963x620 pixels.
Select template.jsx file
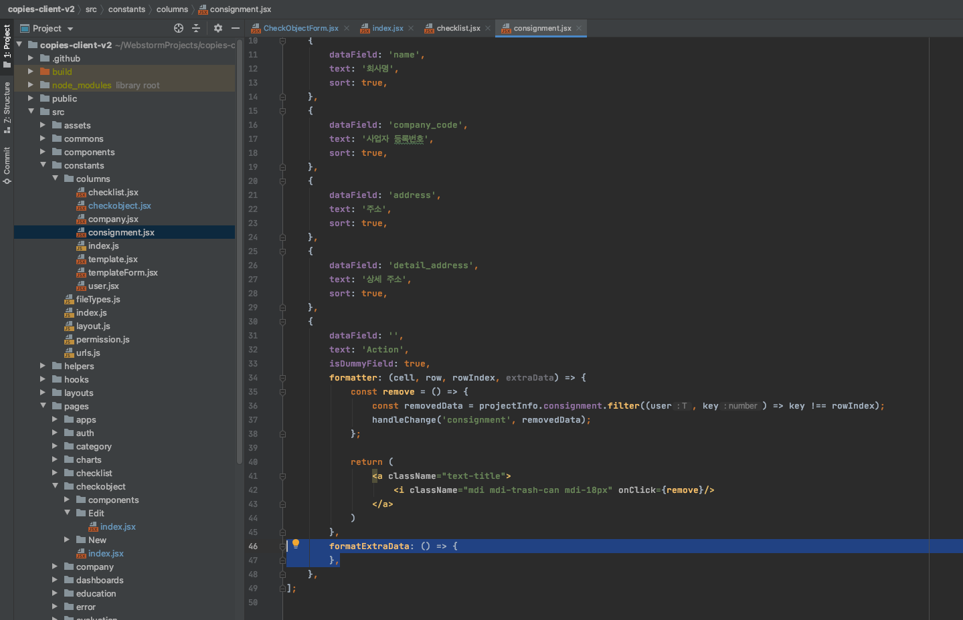(x=113, y=259)
